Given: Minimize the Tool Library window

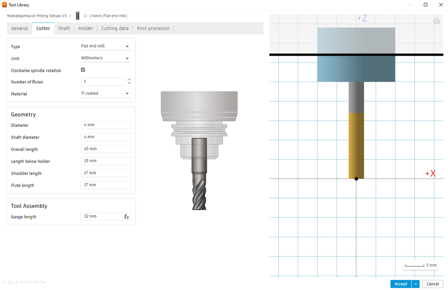Looking at the screenshot, I should pos(410,5).
